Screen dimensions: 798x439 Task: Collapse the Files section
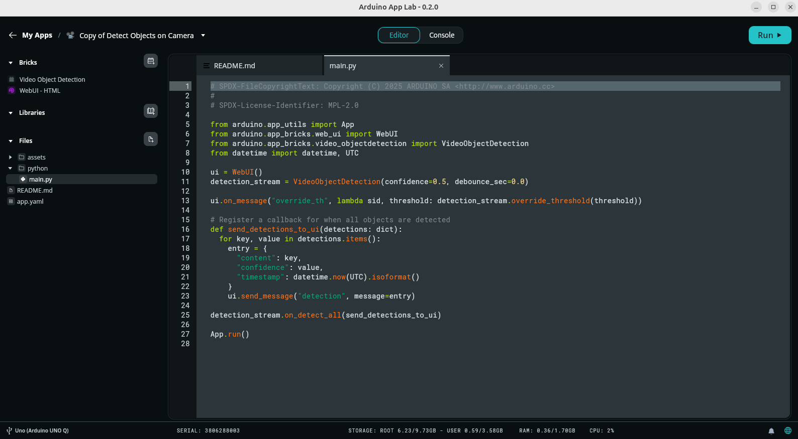11,141
